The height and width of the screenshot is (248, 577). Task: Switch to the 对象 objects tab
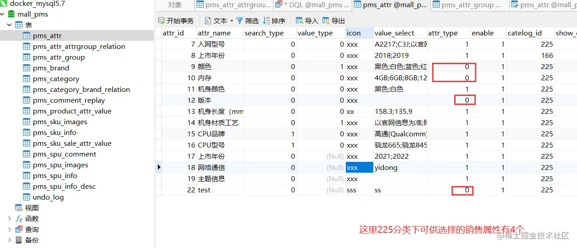click(175, 5)
